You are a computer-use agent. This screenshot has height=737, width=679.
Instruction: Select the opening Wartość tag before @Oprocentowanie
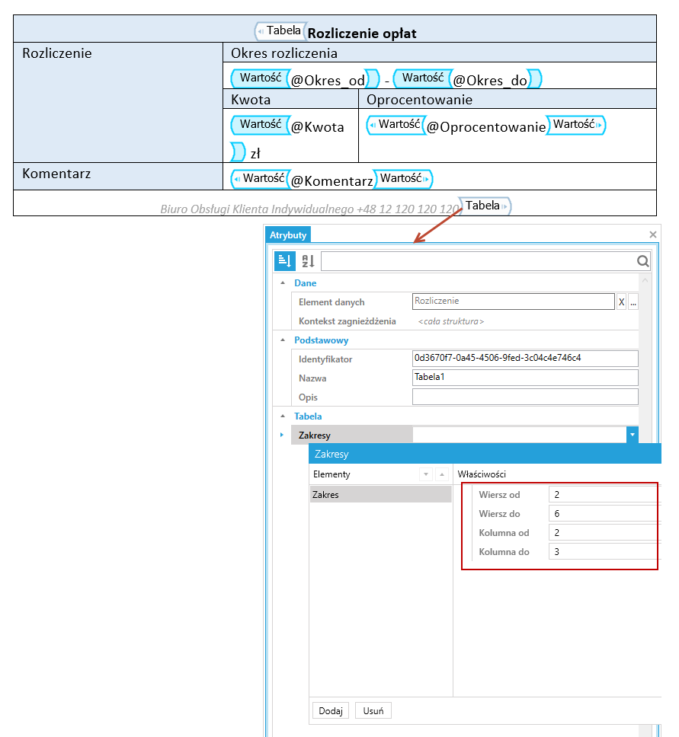pyautogui.click(x=396, y=125)
